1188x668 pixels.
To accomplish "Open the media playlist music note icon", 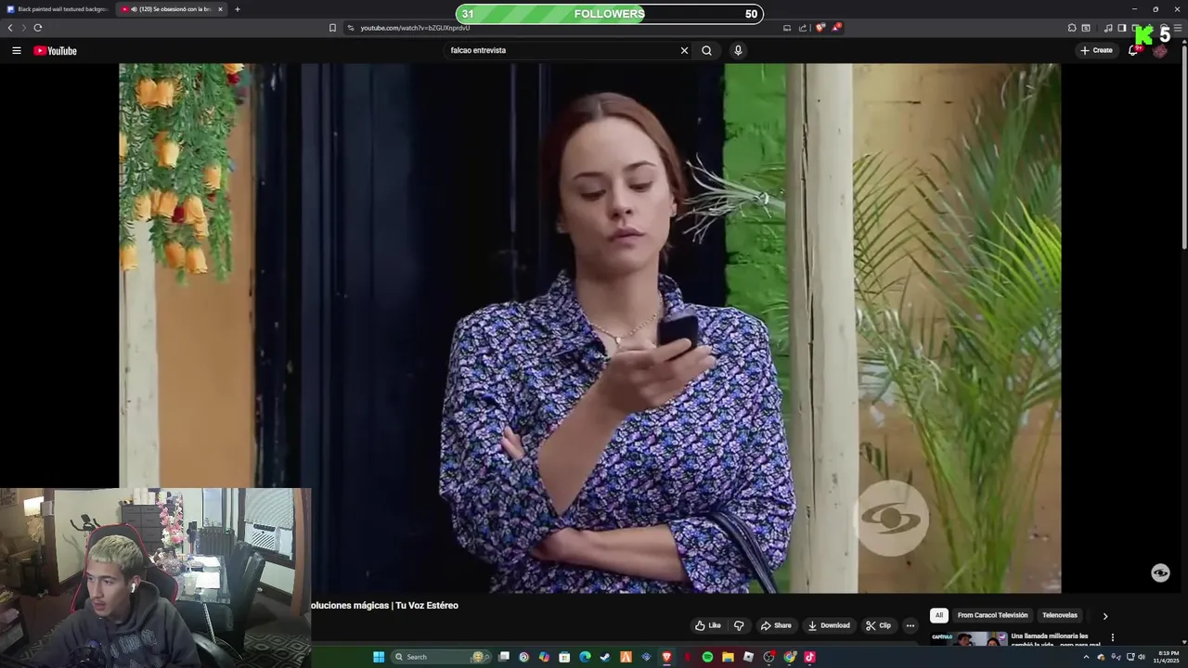I will 1107,28.
